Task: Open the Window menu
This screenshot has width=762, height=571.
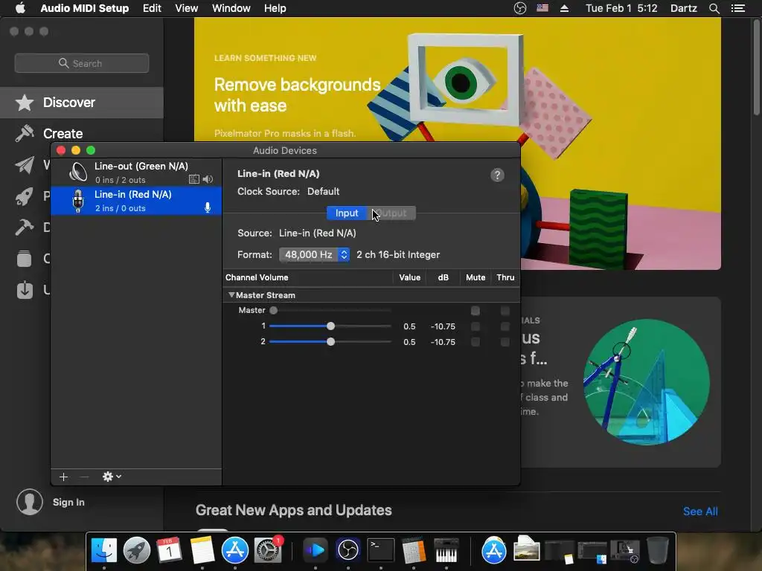Action: pyautogui.click(x=231, y=8)
